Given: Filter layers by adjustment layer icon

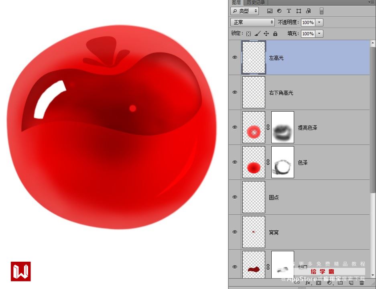Looking at the screenshot, I should 279,11.
